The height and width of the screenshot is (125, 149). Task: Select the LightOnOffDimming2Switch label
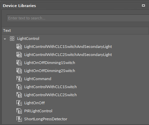coord(50,71)
